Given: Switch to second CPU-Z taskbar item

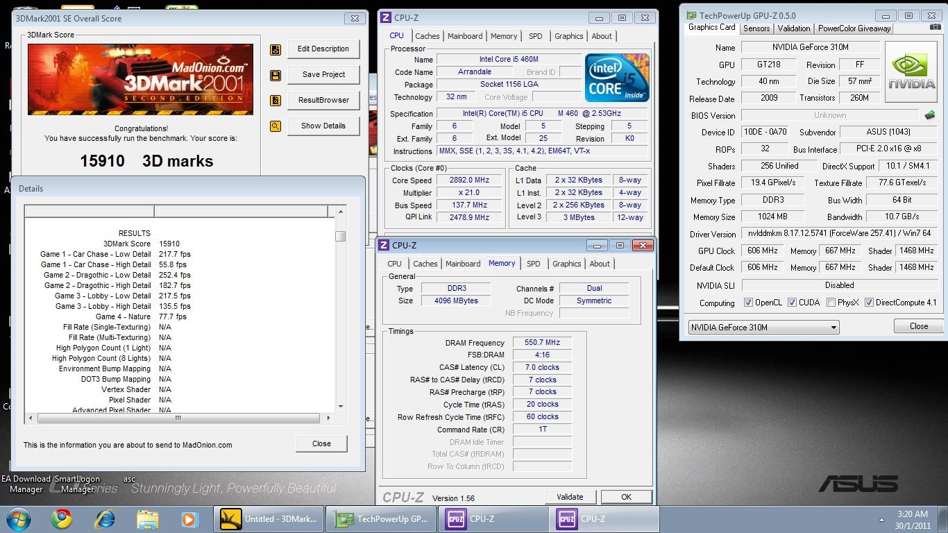Looking at the screenshot, I should pos(604,519).
